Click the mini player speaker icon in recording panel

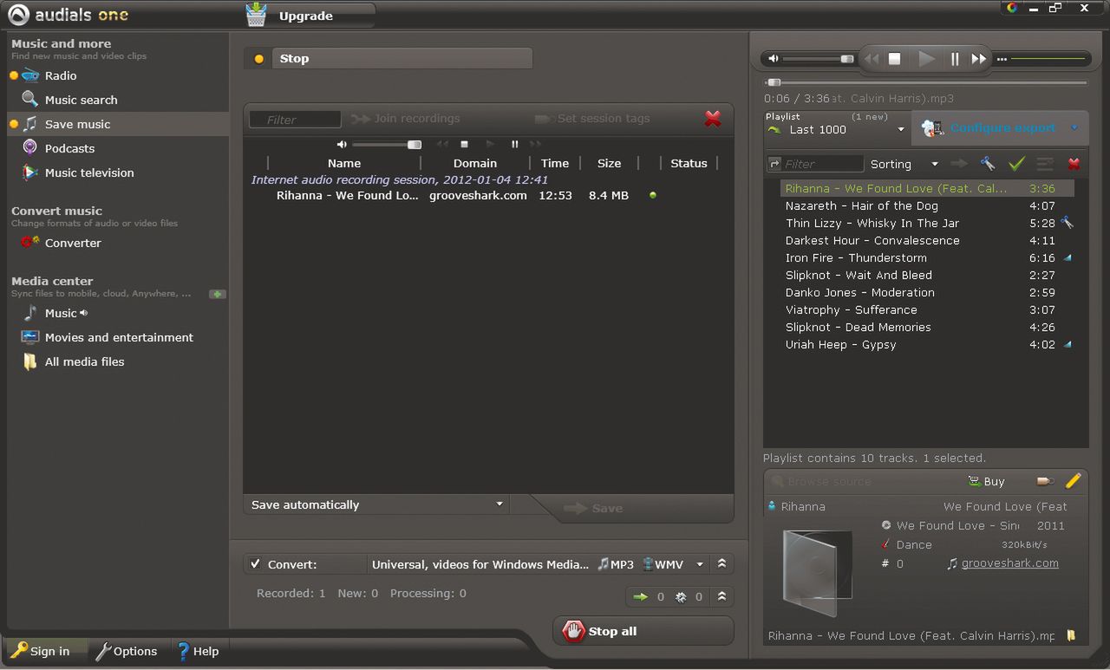click(342, 144)
